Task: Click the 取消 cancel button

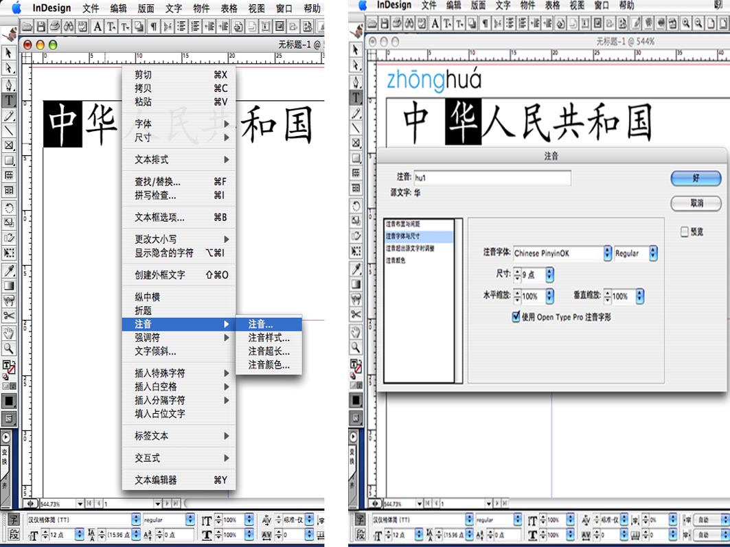Action: coord(696,203)
